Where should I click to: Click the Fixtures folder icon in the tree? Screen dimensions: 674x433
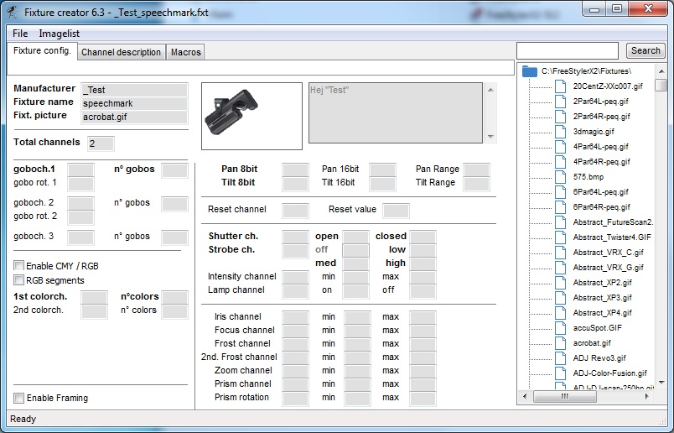click(x=529, y=71)
